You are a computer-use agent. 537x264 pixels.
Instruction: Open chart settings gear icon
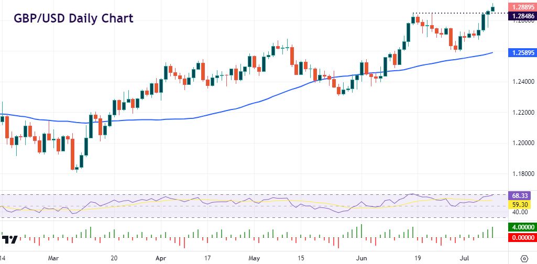coord(524,258)
